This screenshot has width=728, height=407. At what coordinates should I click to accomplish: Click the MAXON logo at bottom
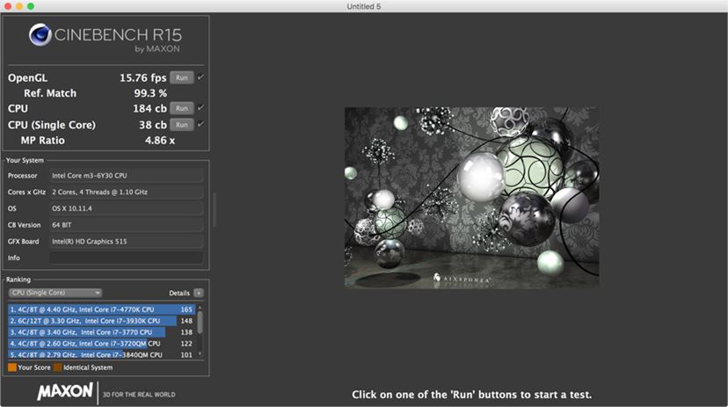pos(65,391)
